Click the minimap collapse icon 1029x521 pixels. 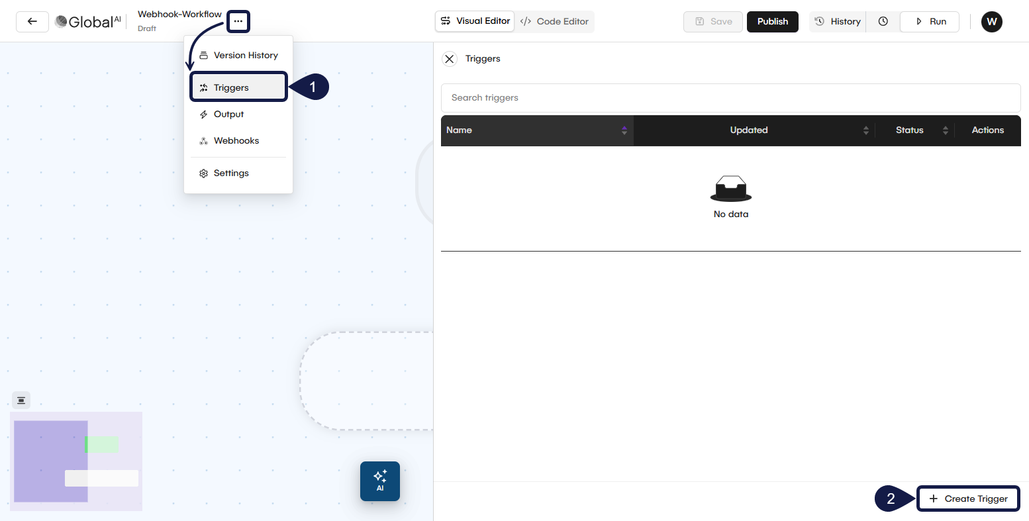point(21,400)
